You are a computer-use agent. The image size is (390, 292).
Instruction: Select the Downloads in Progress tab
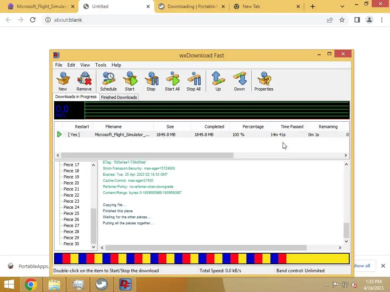coord(76,97)
